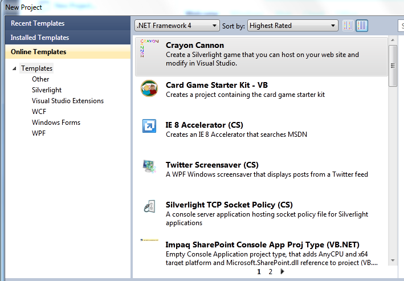The height and width of the screenshot is (281, 404).
Task: Click the Crayon Cannon template icon
Action: 149,48
